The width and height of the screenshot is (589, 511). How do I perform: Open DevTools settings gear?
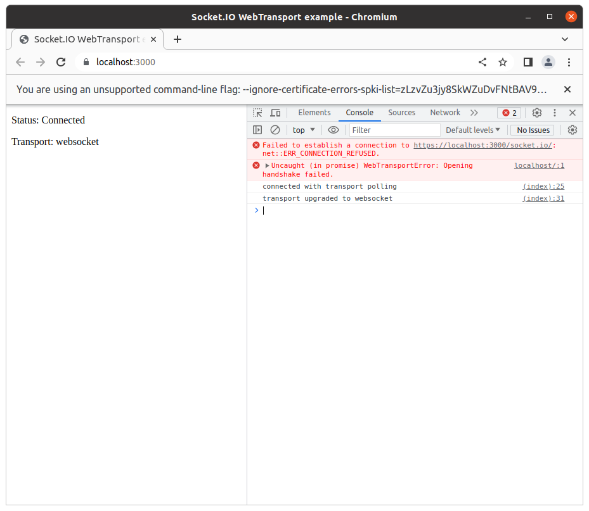pyautogui.click(x=536, y=113)
